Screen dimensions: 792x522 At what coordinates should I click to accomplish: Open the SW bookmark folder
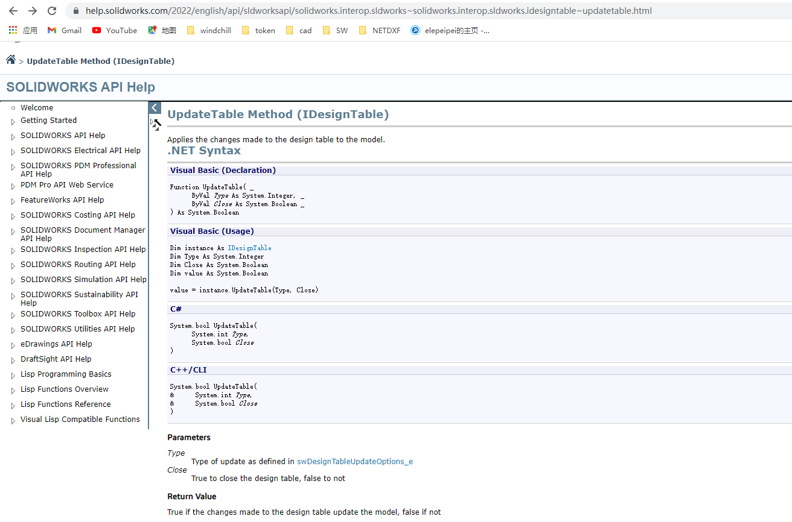[x=336, y=30]
